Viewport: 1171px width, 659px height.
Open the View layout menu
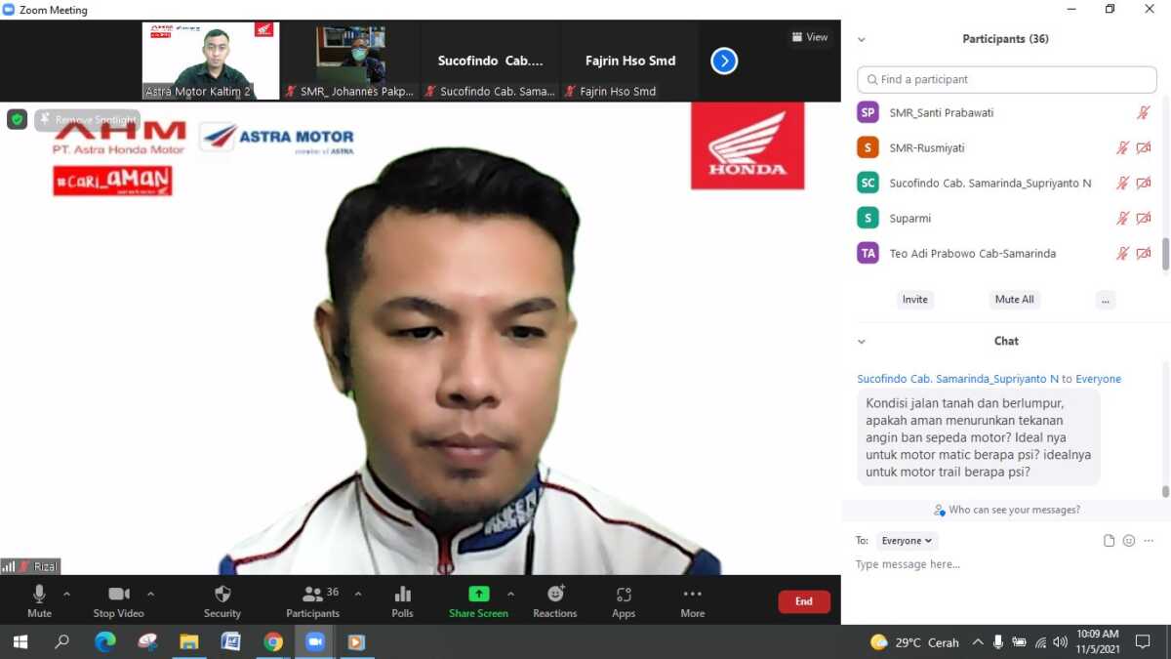810,37
